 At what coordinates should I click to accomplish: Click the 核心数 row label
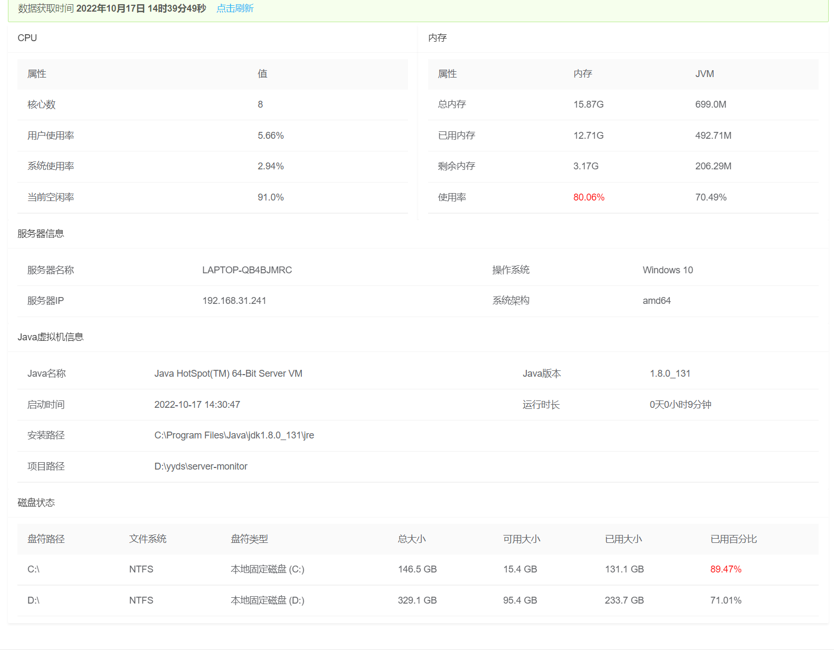[42, 104]
